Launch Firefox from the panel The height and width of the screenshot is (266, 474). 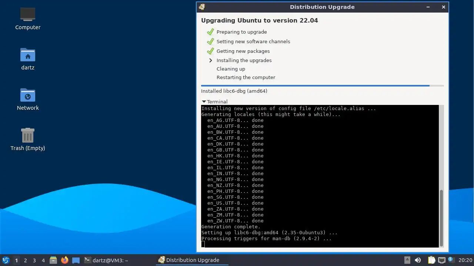pos(65,260)
